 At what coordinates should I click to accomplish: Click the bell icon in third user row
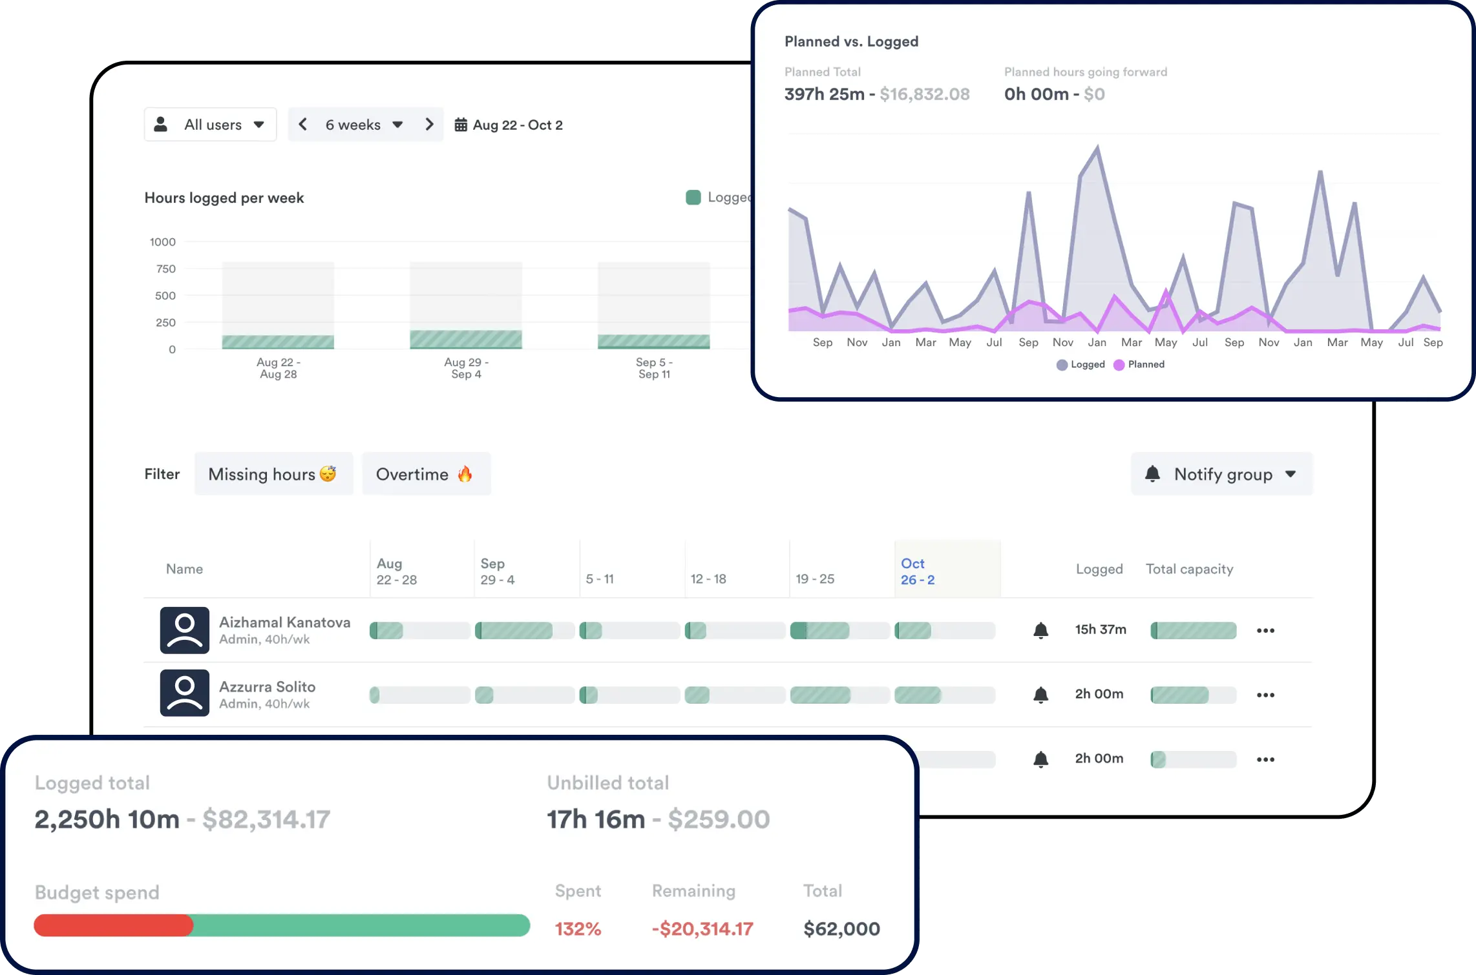[1040, 759]
